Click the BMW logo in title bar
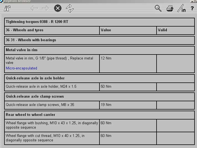This screenshot has height=148, width=197. pos(1,1)
